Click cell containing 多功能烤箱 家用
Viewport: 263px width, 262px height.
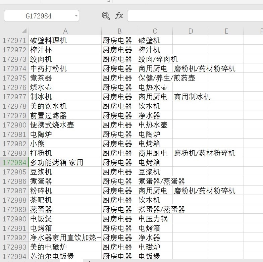[65, 162]
